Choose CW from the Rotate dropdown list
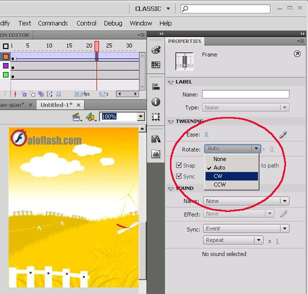The height and width of the screenshot is (294, 308). (231, 176)
